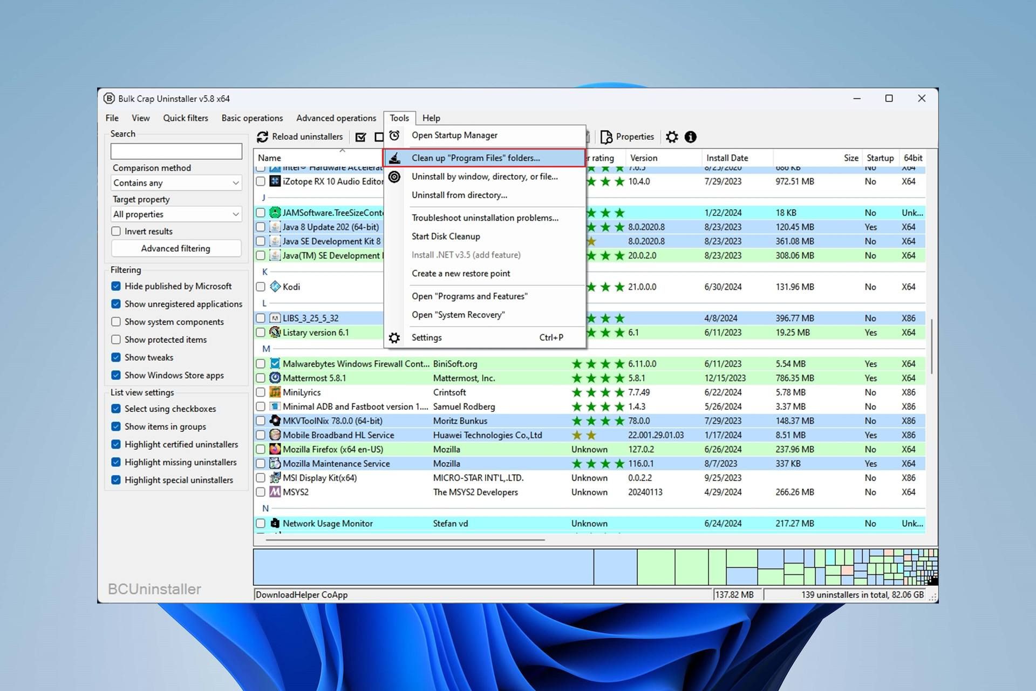Click Troubleshoot uninstallation problems option
This screenshot has height=691, width=1036.
pyautogui.click(x=485, y=216)
